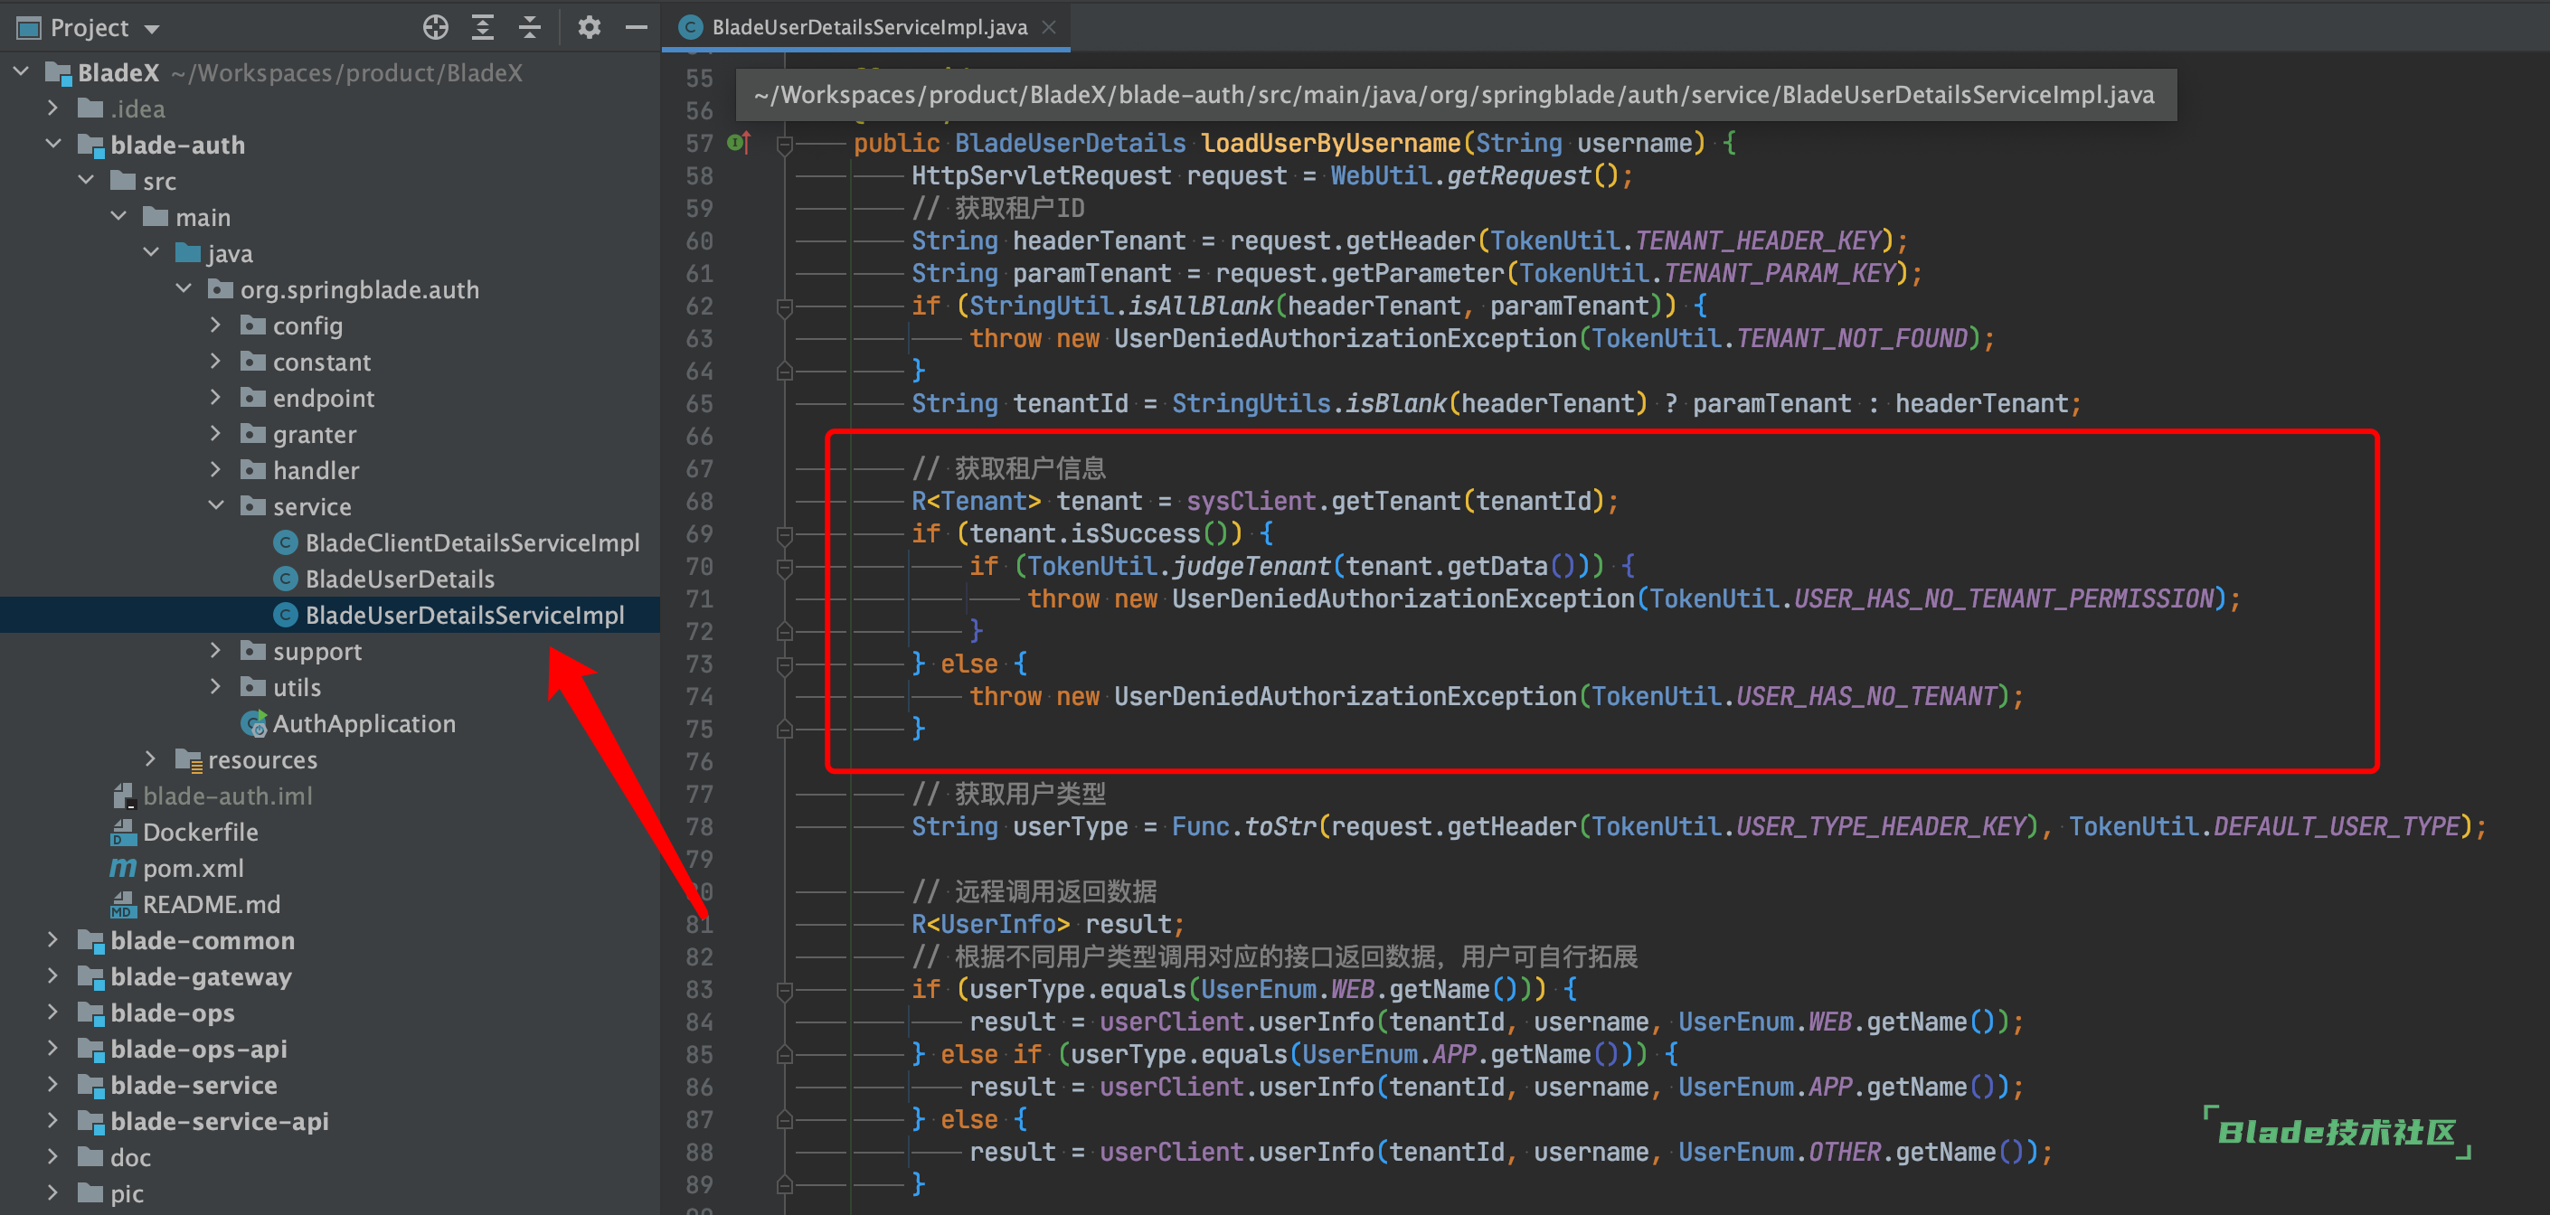Click the Collapse All icon in Project toolbar

pos(530,27)
